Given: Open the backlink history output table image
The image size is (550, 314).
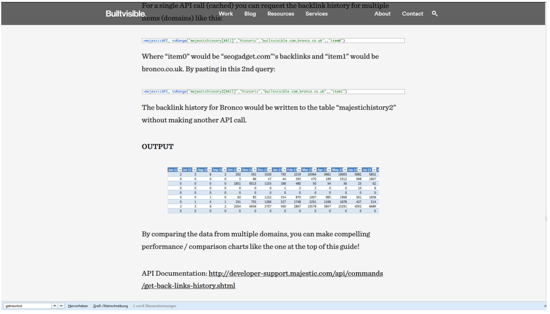Looking at the screenshot, I should (273, 190).
